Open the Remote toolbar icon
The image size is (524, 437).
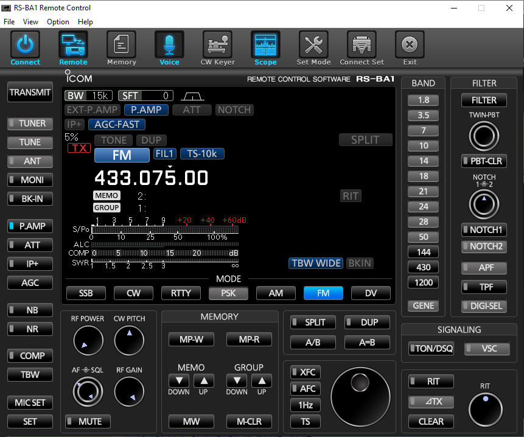click(73, 45)
